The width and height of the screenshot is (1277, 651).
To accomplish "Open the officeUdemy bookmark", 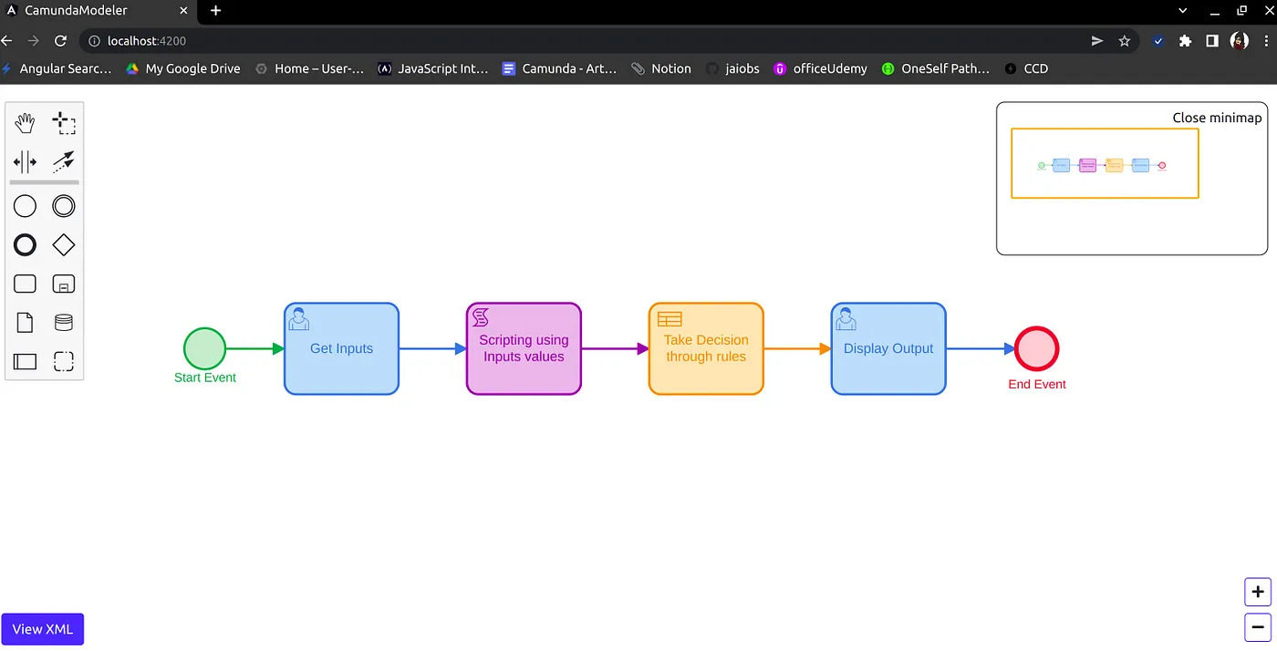I will 820,68.
